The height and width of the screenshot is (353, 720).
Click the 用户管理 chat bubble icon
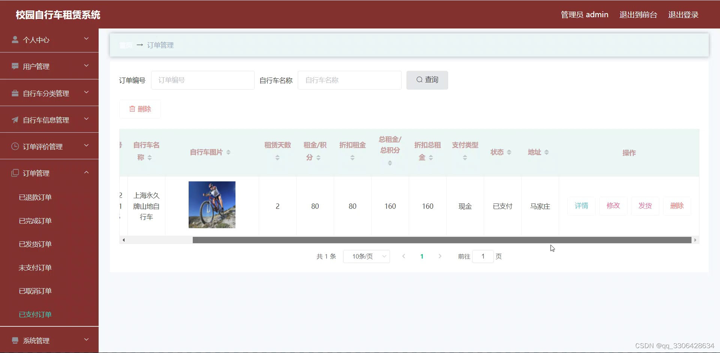point(15,66)
